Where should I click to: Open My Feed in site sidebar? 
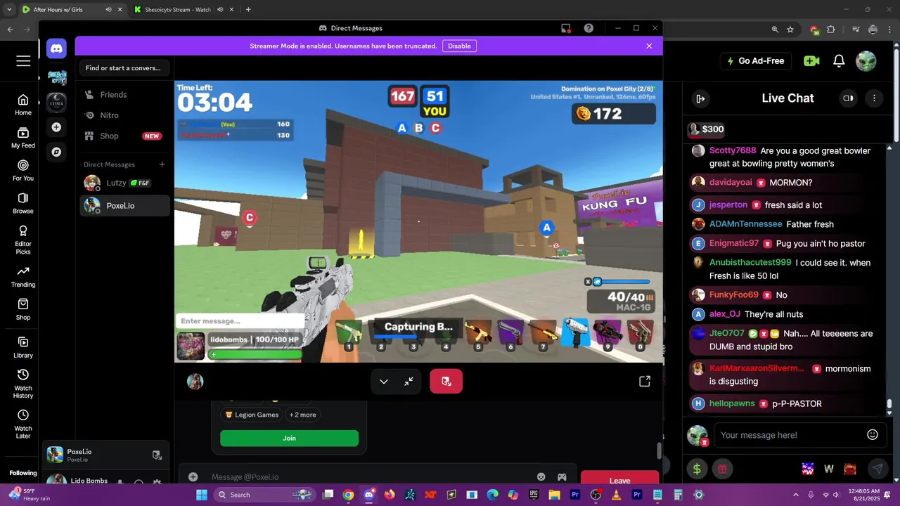tap(23, 137)
